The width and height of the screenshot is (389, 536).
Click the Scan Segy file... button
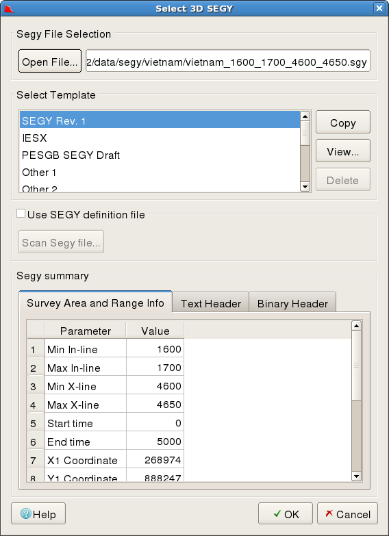[61, 242]
